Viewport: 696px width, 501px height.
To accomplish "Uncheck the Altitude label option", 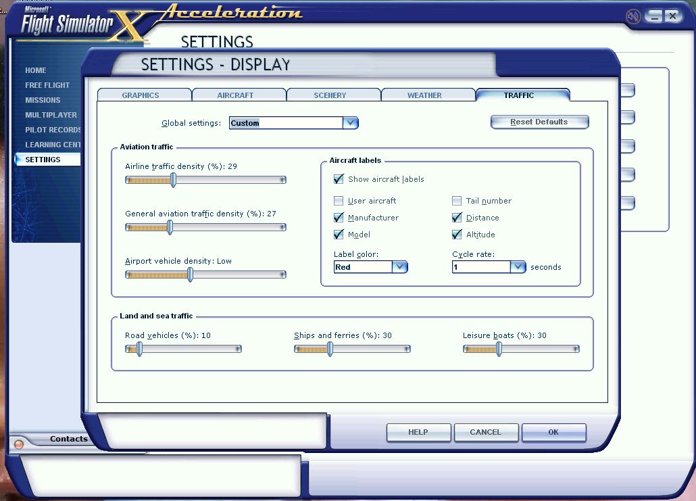I will pyautogui.click(x=457, y=235).
